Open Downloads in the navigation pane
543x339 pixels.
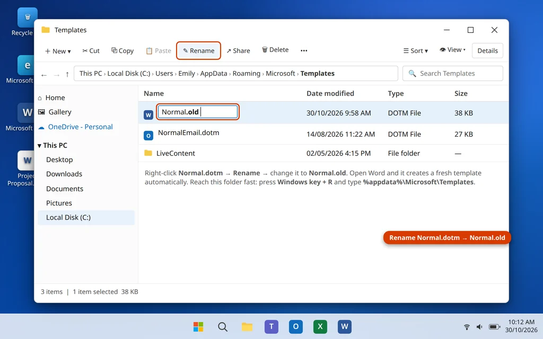[64, 174]
